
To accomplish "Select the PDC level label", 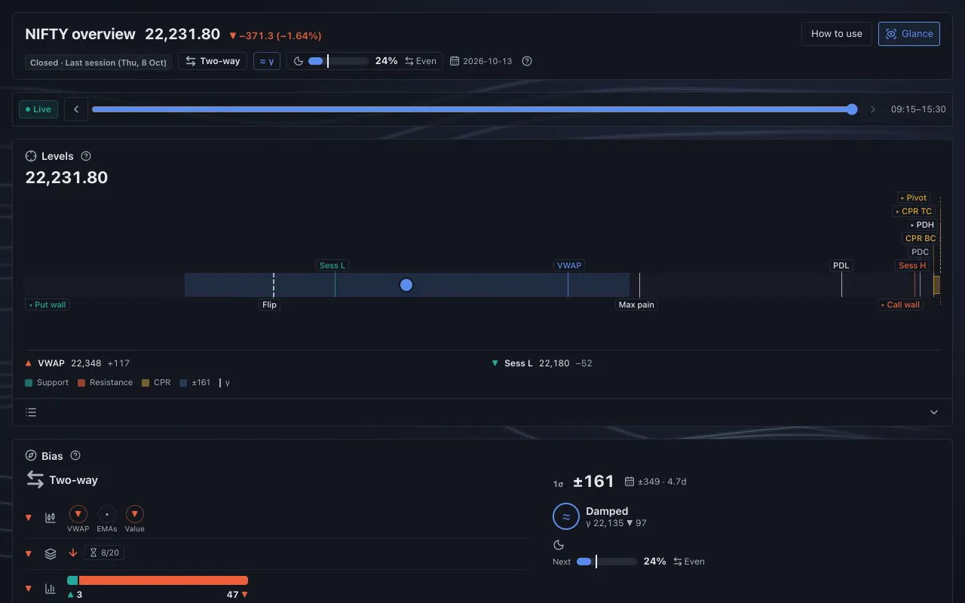I will pyautogui.click(x=920, y=252).
